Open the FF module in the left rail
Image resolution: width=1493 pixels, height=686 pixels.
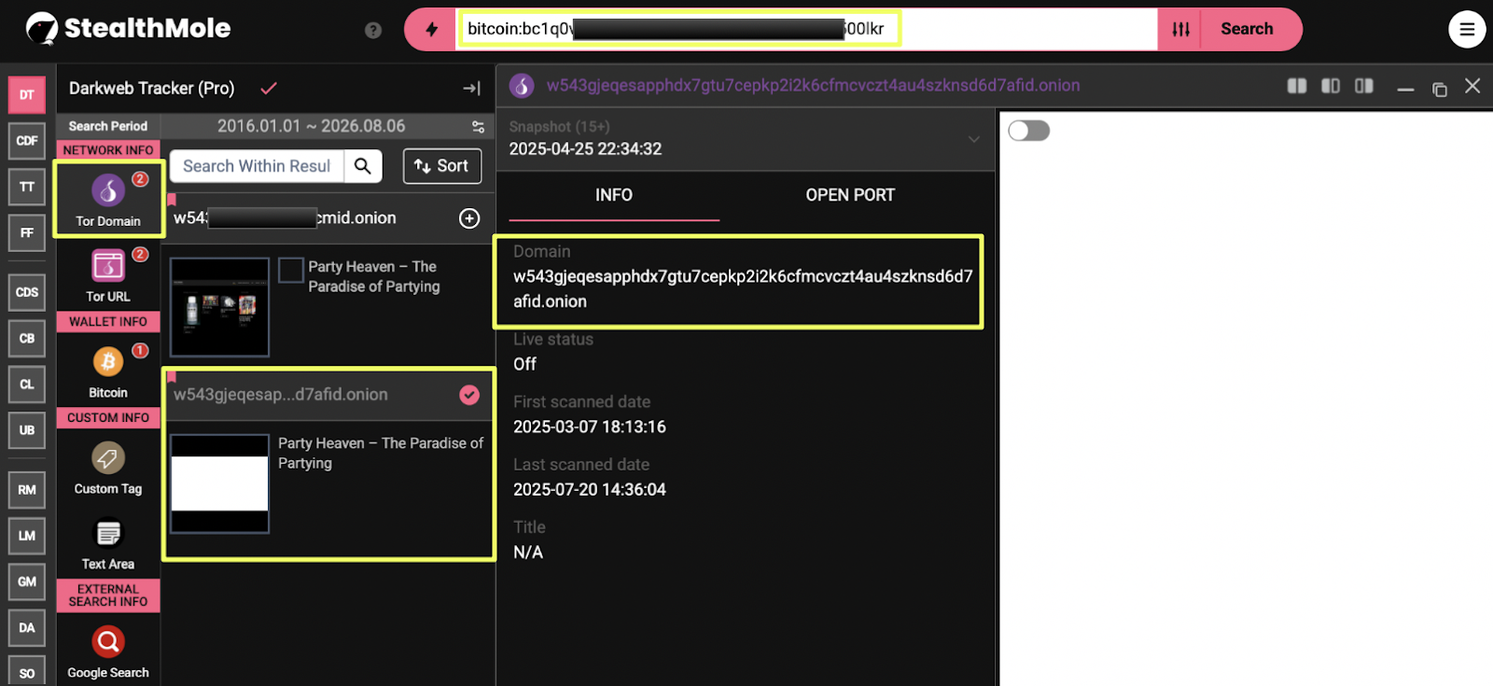27,232
